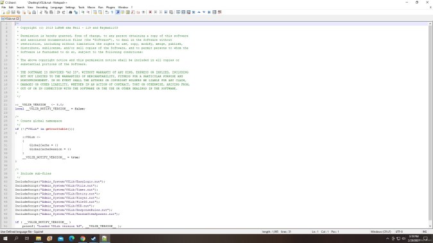Close the VSLib.nut tab with its X
Viewport: 433px width, 243px height.
point(17,19)
